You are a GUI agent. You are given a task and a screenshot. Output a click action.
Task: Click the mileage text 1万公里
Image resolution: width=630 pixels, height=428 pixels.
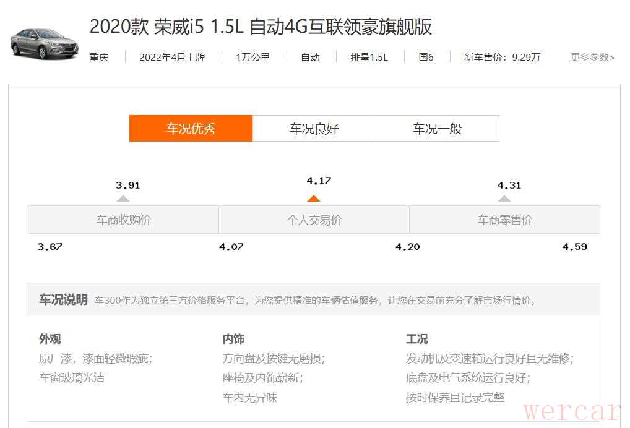click(253, 58)
